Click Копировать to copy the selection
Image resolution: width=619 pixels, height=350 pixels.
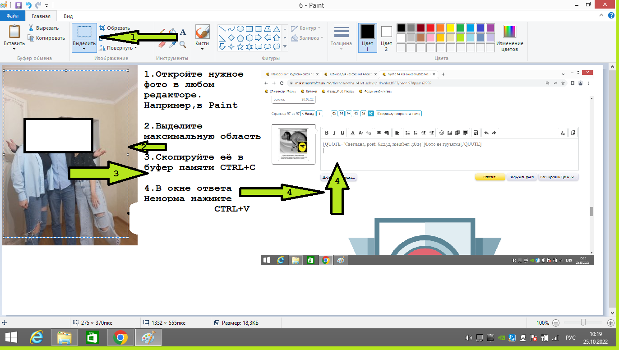pos(46,38)
